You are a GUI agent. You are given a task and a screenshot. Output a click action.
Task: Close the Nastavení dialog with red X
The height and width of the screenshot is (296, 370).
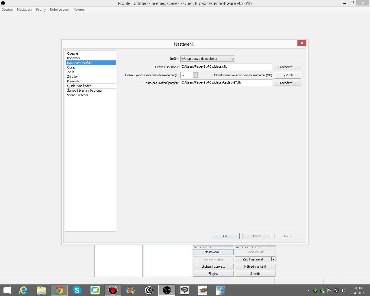pyautogui.click(x=302, y=43)
